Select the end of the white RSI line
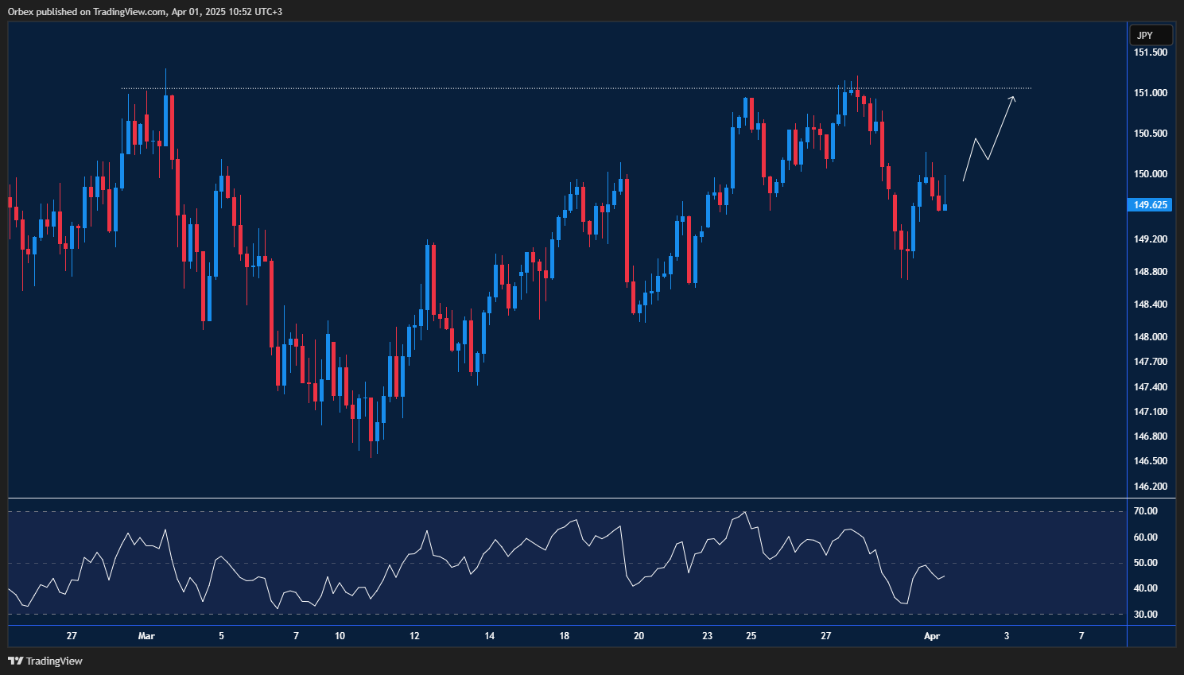Viewport: 1184px width, 675px height. point(944,576)
